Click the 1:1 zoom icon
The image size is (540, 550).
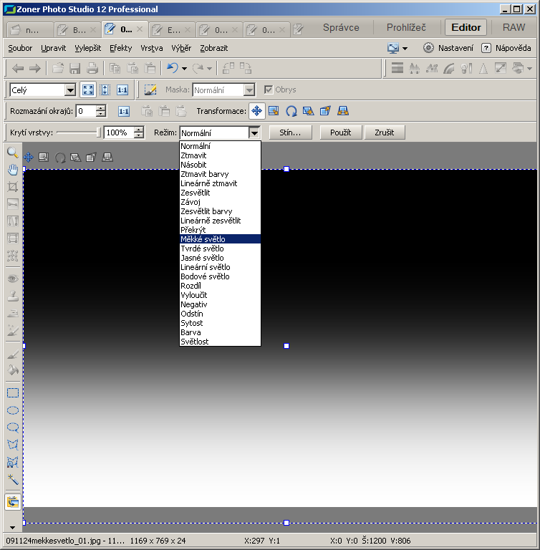click(122, 90)
